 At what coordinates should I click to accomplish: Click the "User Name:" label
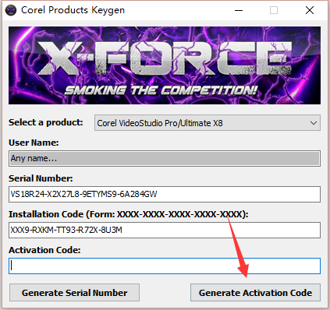coord(34,143)
